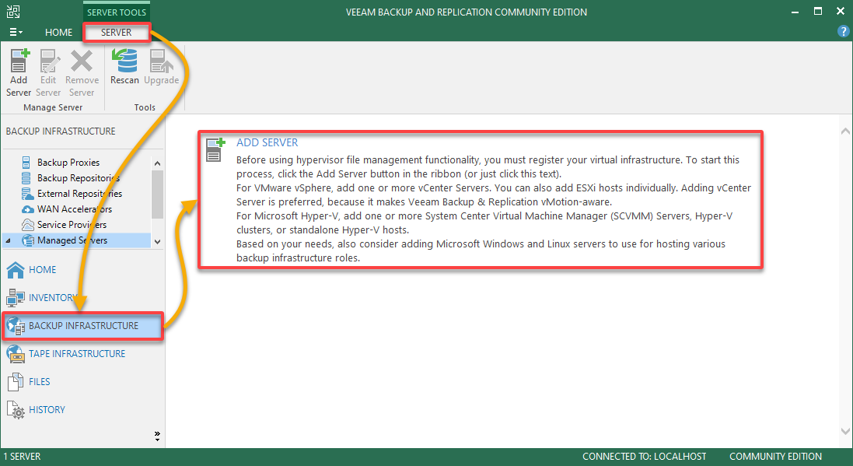Click the tree scrollbar up arrow

click(157, 163)
